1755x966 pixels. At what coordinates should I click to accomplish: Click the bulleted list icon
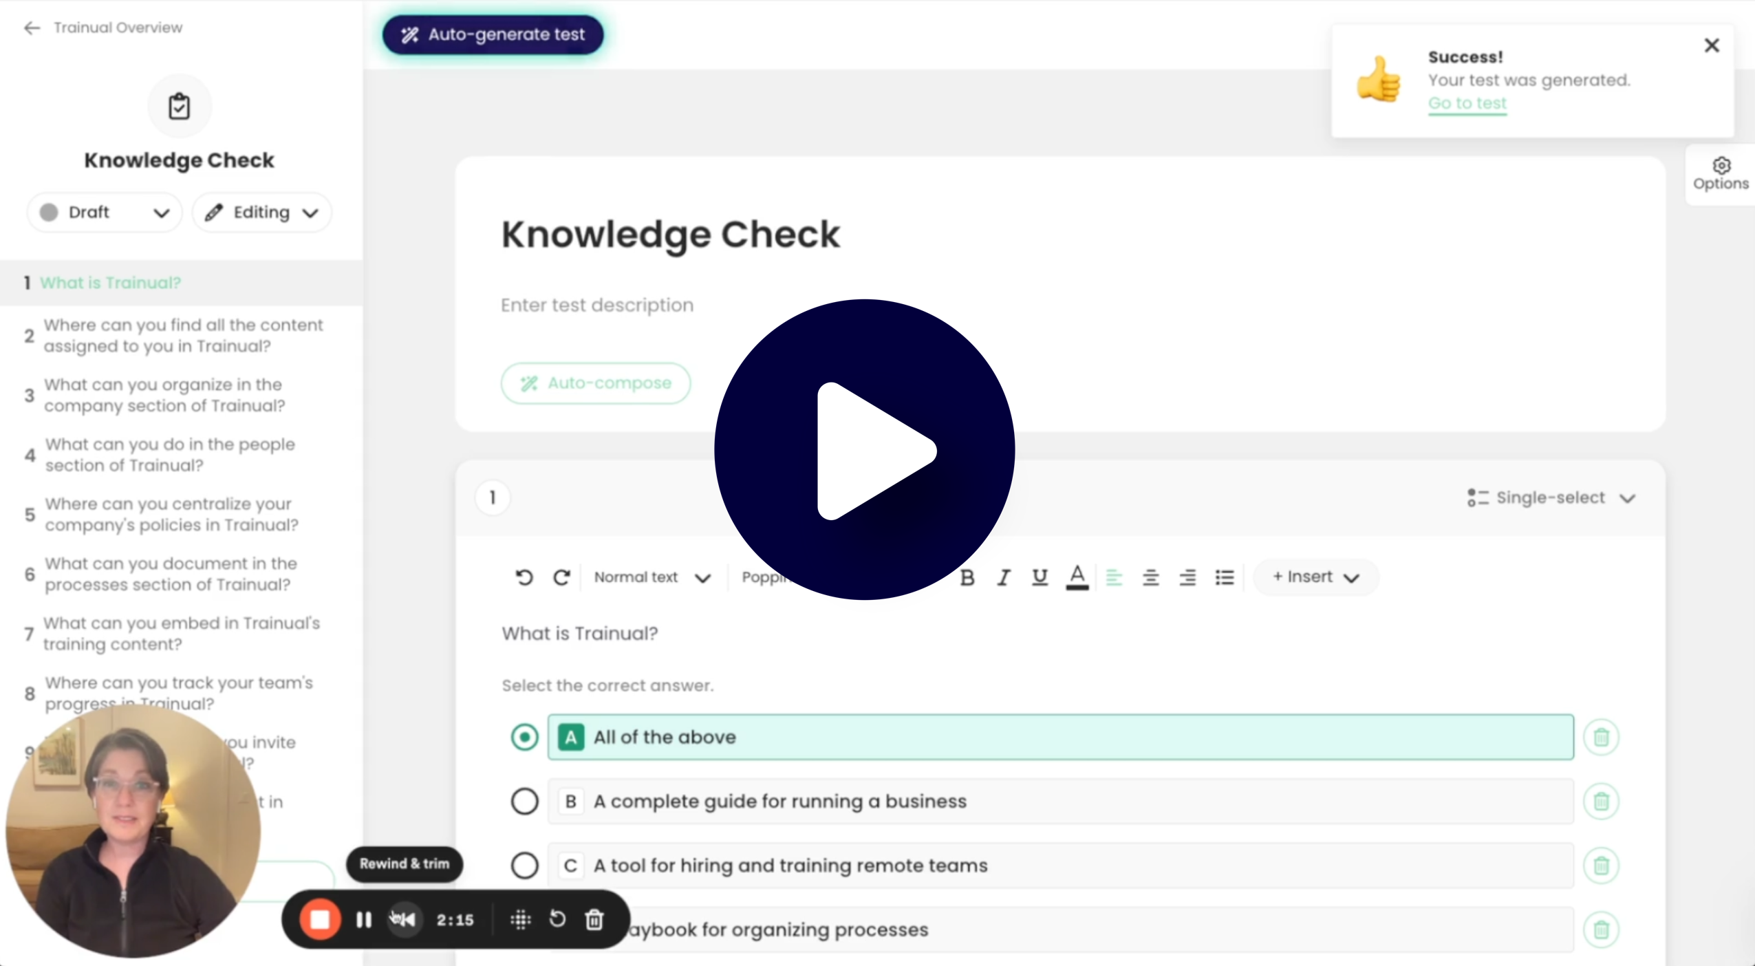pos(1225,577)
